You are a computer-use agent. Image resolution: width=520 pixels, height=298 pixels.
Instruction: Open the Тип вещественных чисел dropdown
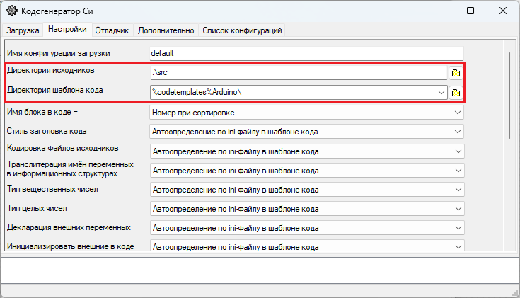tap(457, 190)
